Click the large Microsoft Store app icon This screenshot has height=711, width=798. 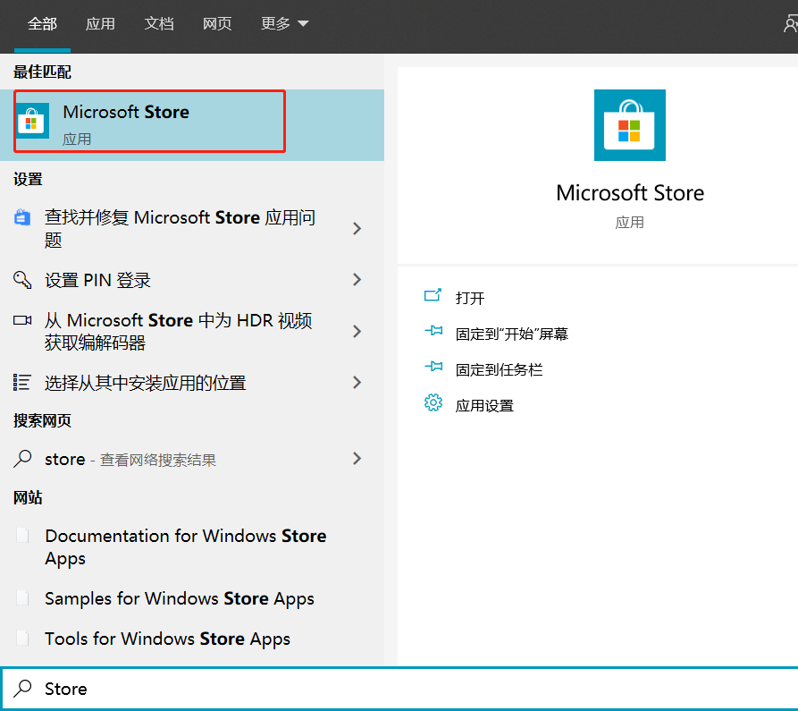click(x=630, y=125)
